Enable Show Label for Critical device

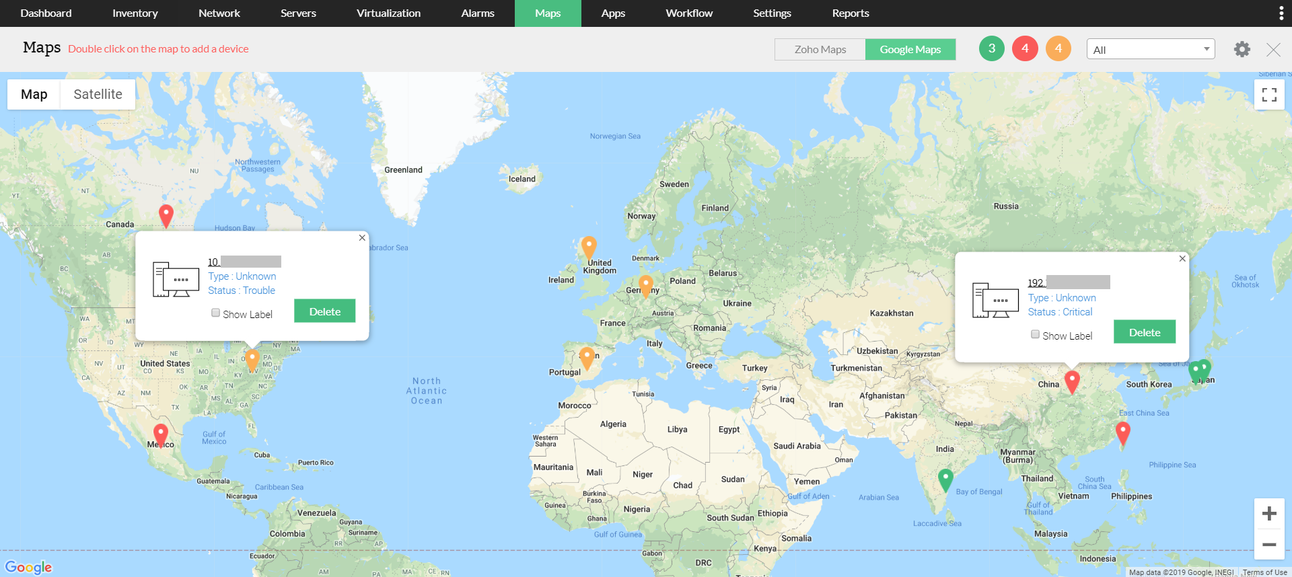click(x=1035, y=334)
